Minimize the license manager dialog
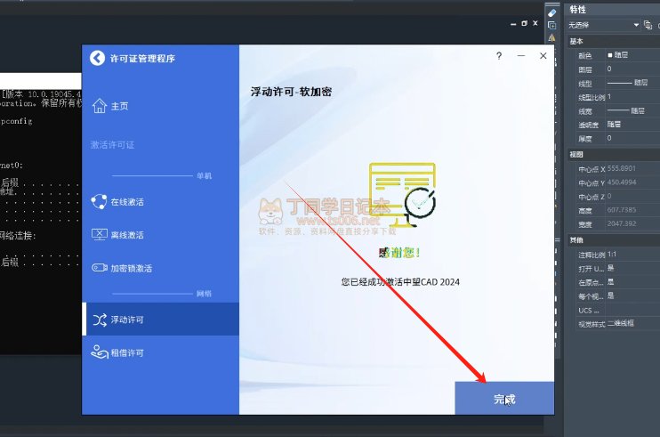 (521, 55)
